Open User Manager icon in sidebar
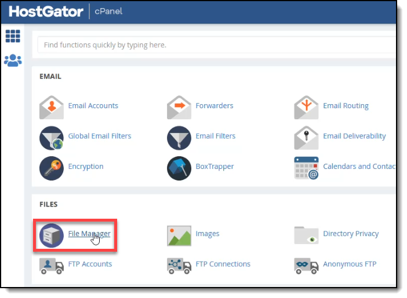The height and width of the screenshot is (298, 407). pyautogui.click(x=13, y=60)
